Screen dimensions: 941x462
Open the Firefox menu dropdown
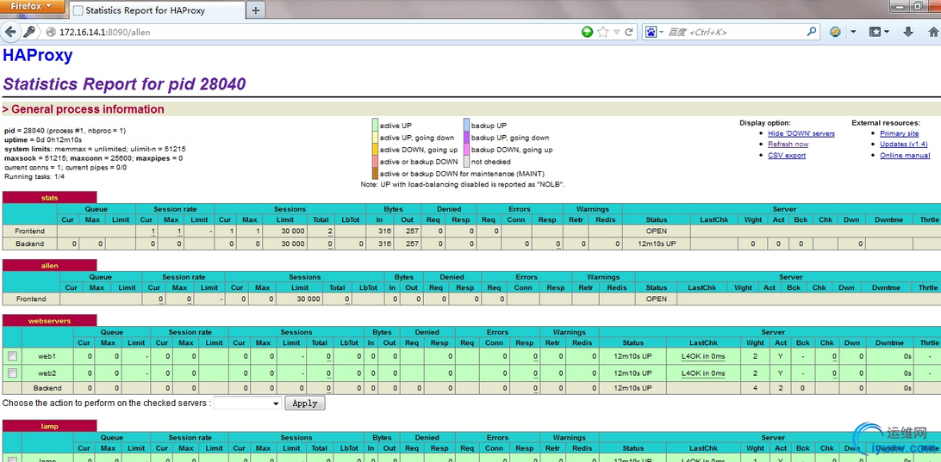[34, 7]
